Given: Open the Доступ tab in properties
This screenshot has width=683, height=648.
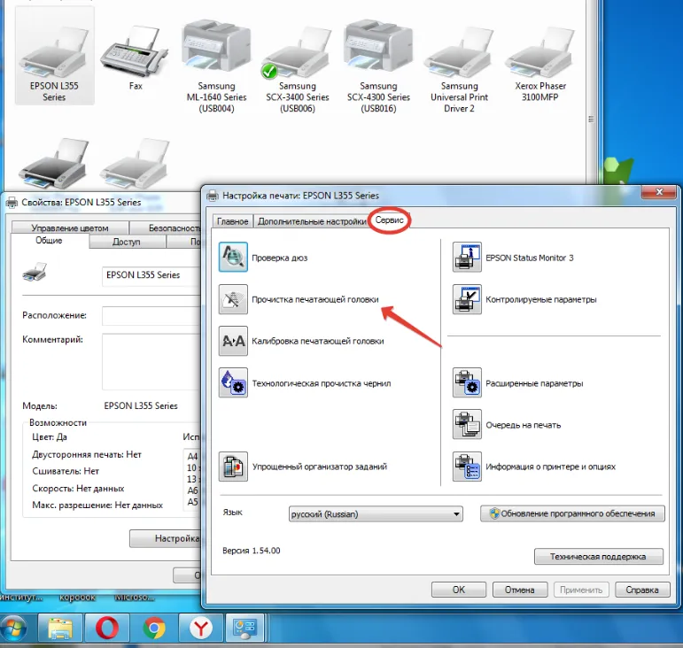Looking at the screenshot, I should click(127, 242).
